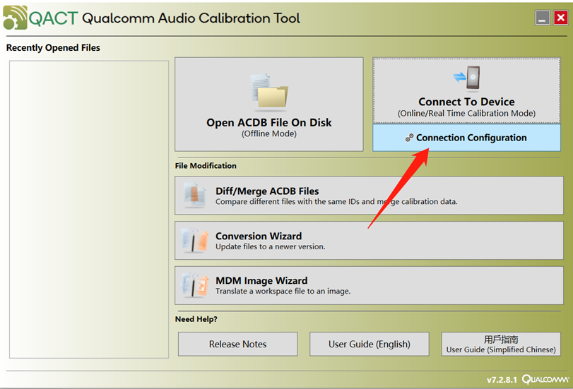Click inside the Recently Opened Files list

89,209
